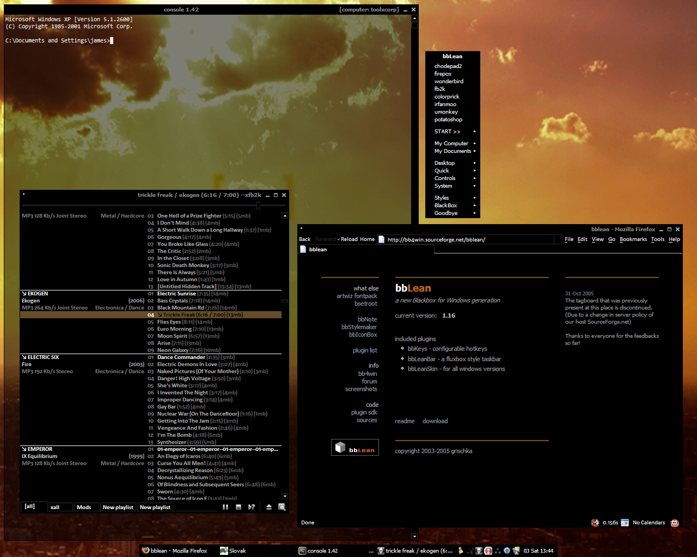The height and width of the screenshot is (557, 697).
Task: Expand the Controls submenu in bbLean menu
Action: 453,178
